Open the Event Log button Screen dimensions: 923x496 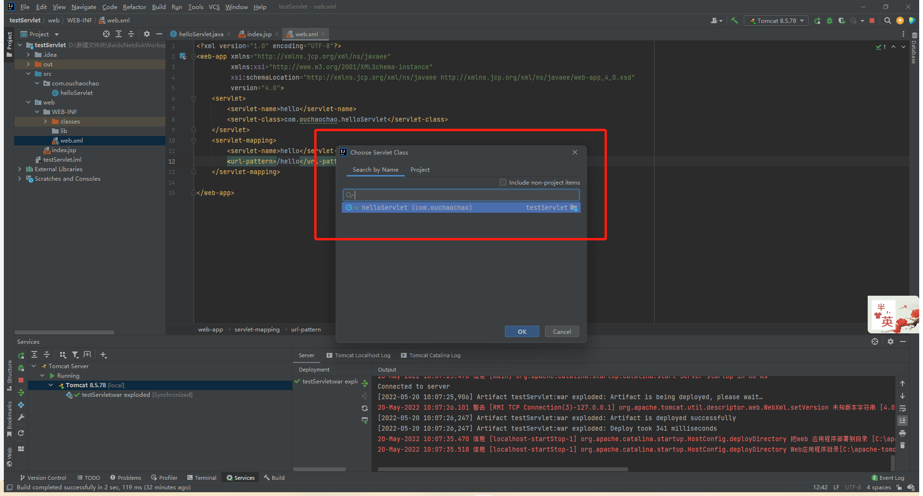(x=888, y=477)
